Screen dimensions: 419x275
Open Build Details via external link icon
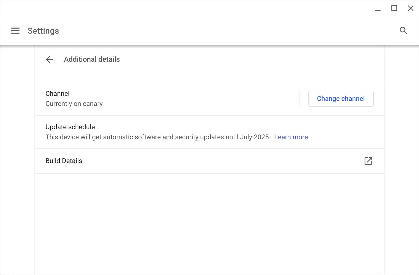pos(368,161)
